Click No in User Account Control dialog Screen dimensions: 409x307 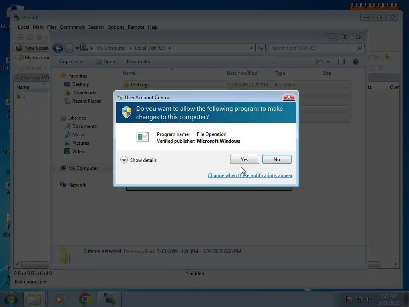click(277, 159)
